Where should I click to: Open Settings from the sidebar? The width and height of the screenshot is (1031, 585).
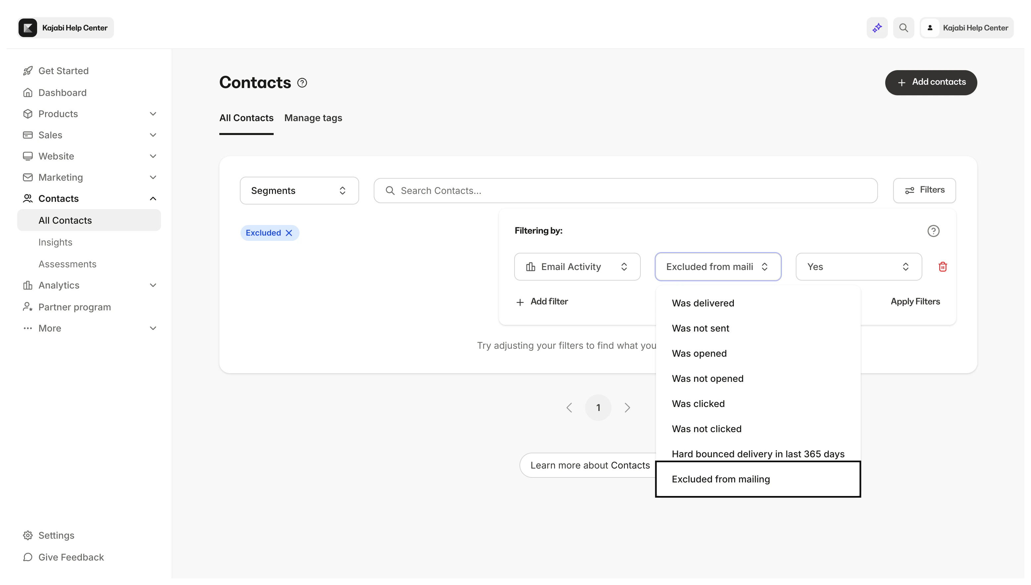pos(56,535)
